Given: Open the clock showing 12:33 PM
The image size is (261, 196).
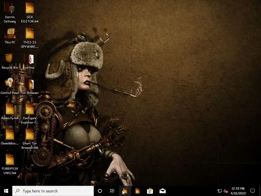Looking at the screenshot, I should coord(238,191).
